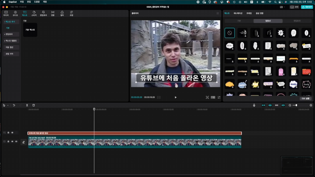
Task: Lock the video track
Action: click(8, 142)
